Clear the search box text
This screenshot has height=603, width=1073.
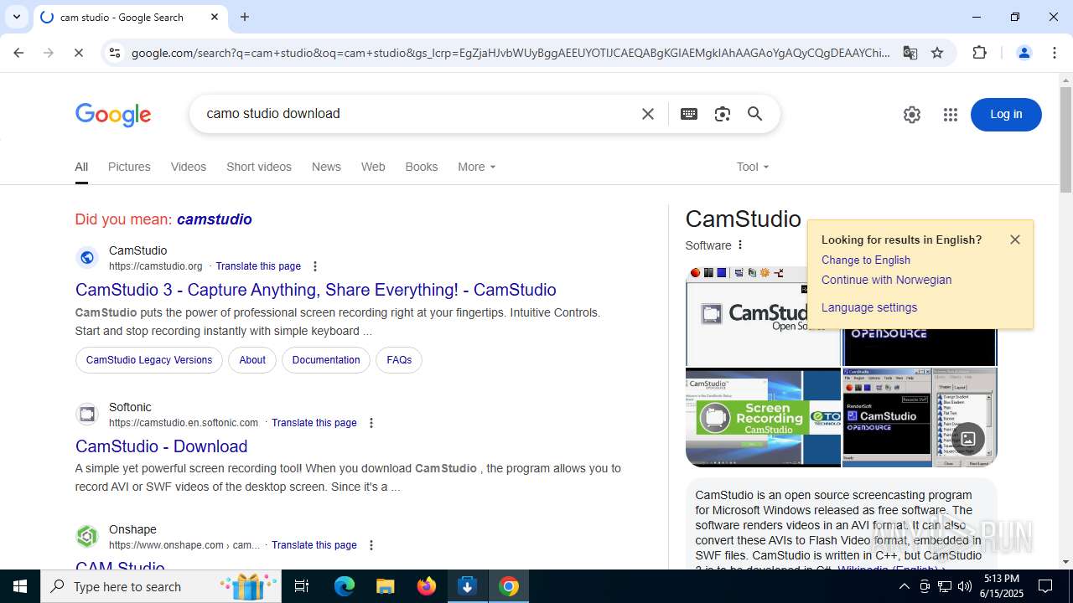point(647,114)
